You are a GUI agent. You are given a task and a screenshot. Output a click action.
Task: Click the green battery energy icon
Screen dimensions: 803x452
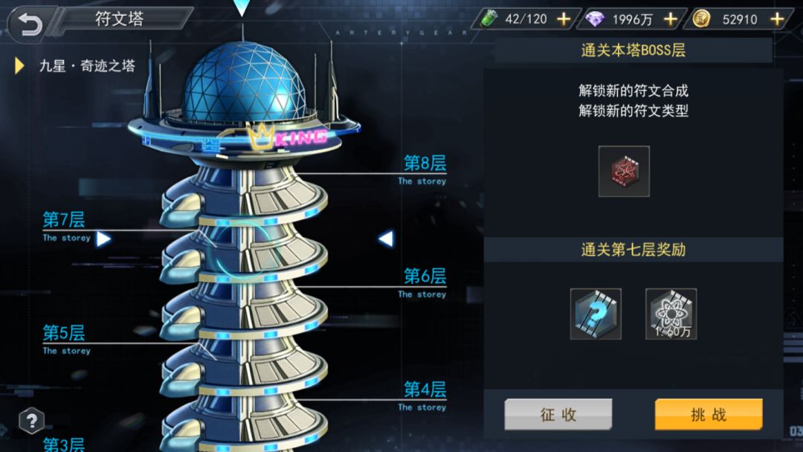(488, 19)
